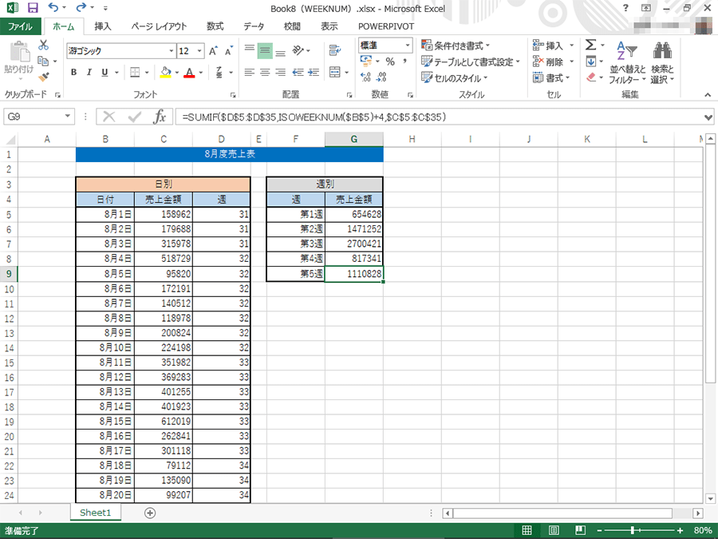Open セルのスタイル cell styles menu
Viewport: 718px width, 539px height.
pyautogui.click(x=454, y=78)
